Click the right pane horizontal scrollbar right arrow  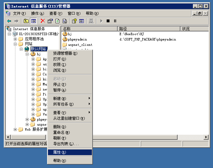click(x=206, y=137)
